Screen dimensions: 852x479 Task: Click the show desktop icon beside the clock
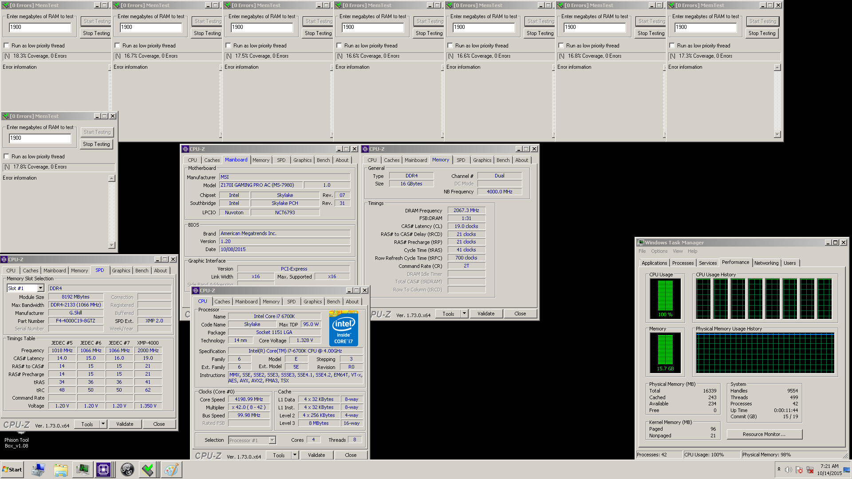(847, 470)
